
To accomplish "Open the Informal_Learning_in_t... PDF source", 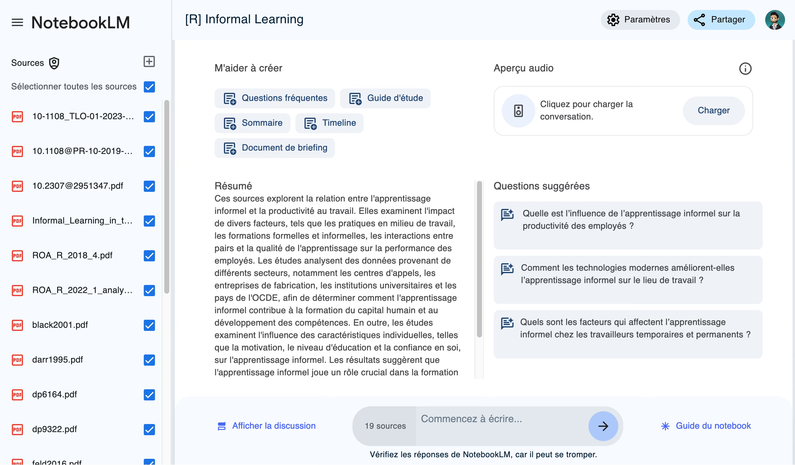I will pyautogui.click(x=82, y=220).
